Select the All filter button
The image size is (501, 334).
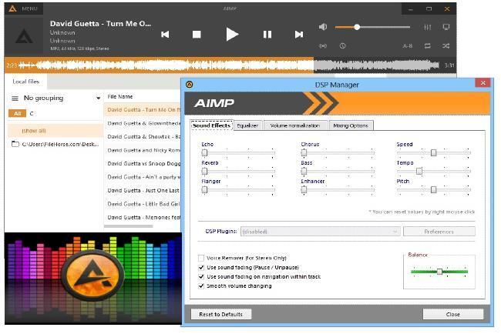coord(17,113)
